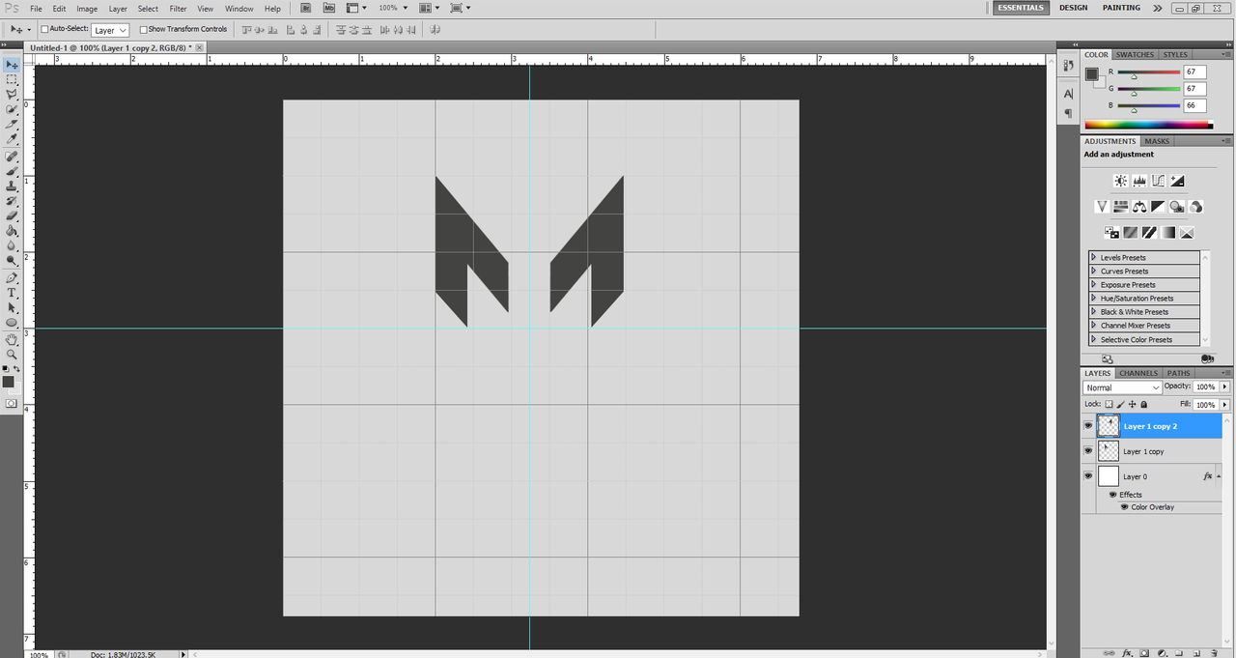Hide Layer 1 copy visibility eye
Screen dimensions: 1236x658
coord(1088,450)
